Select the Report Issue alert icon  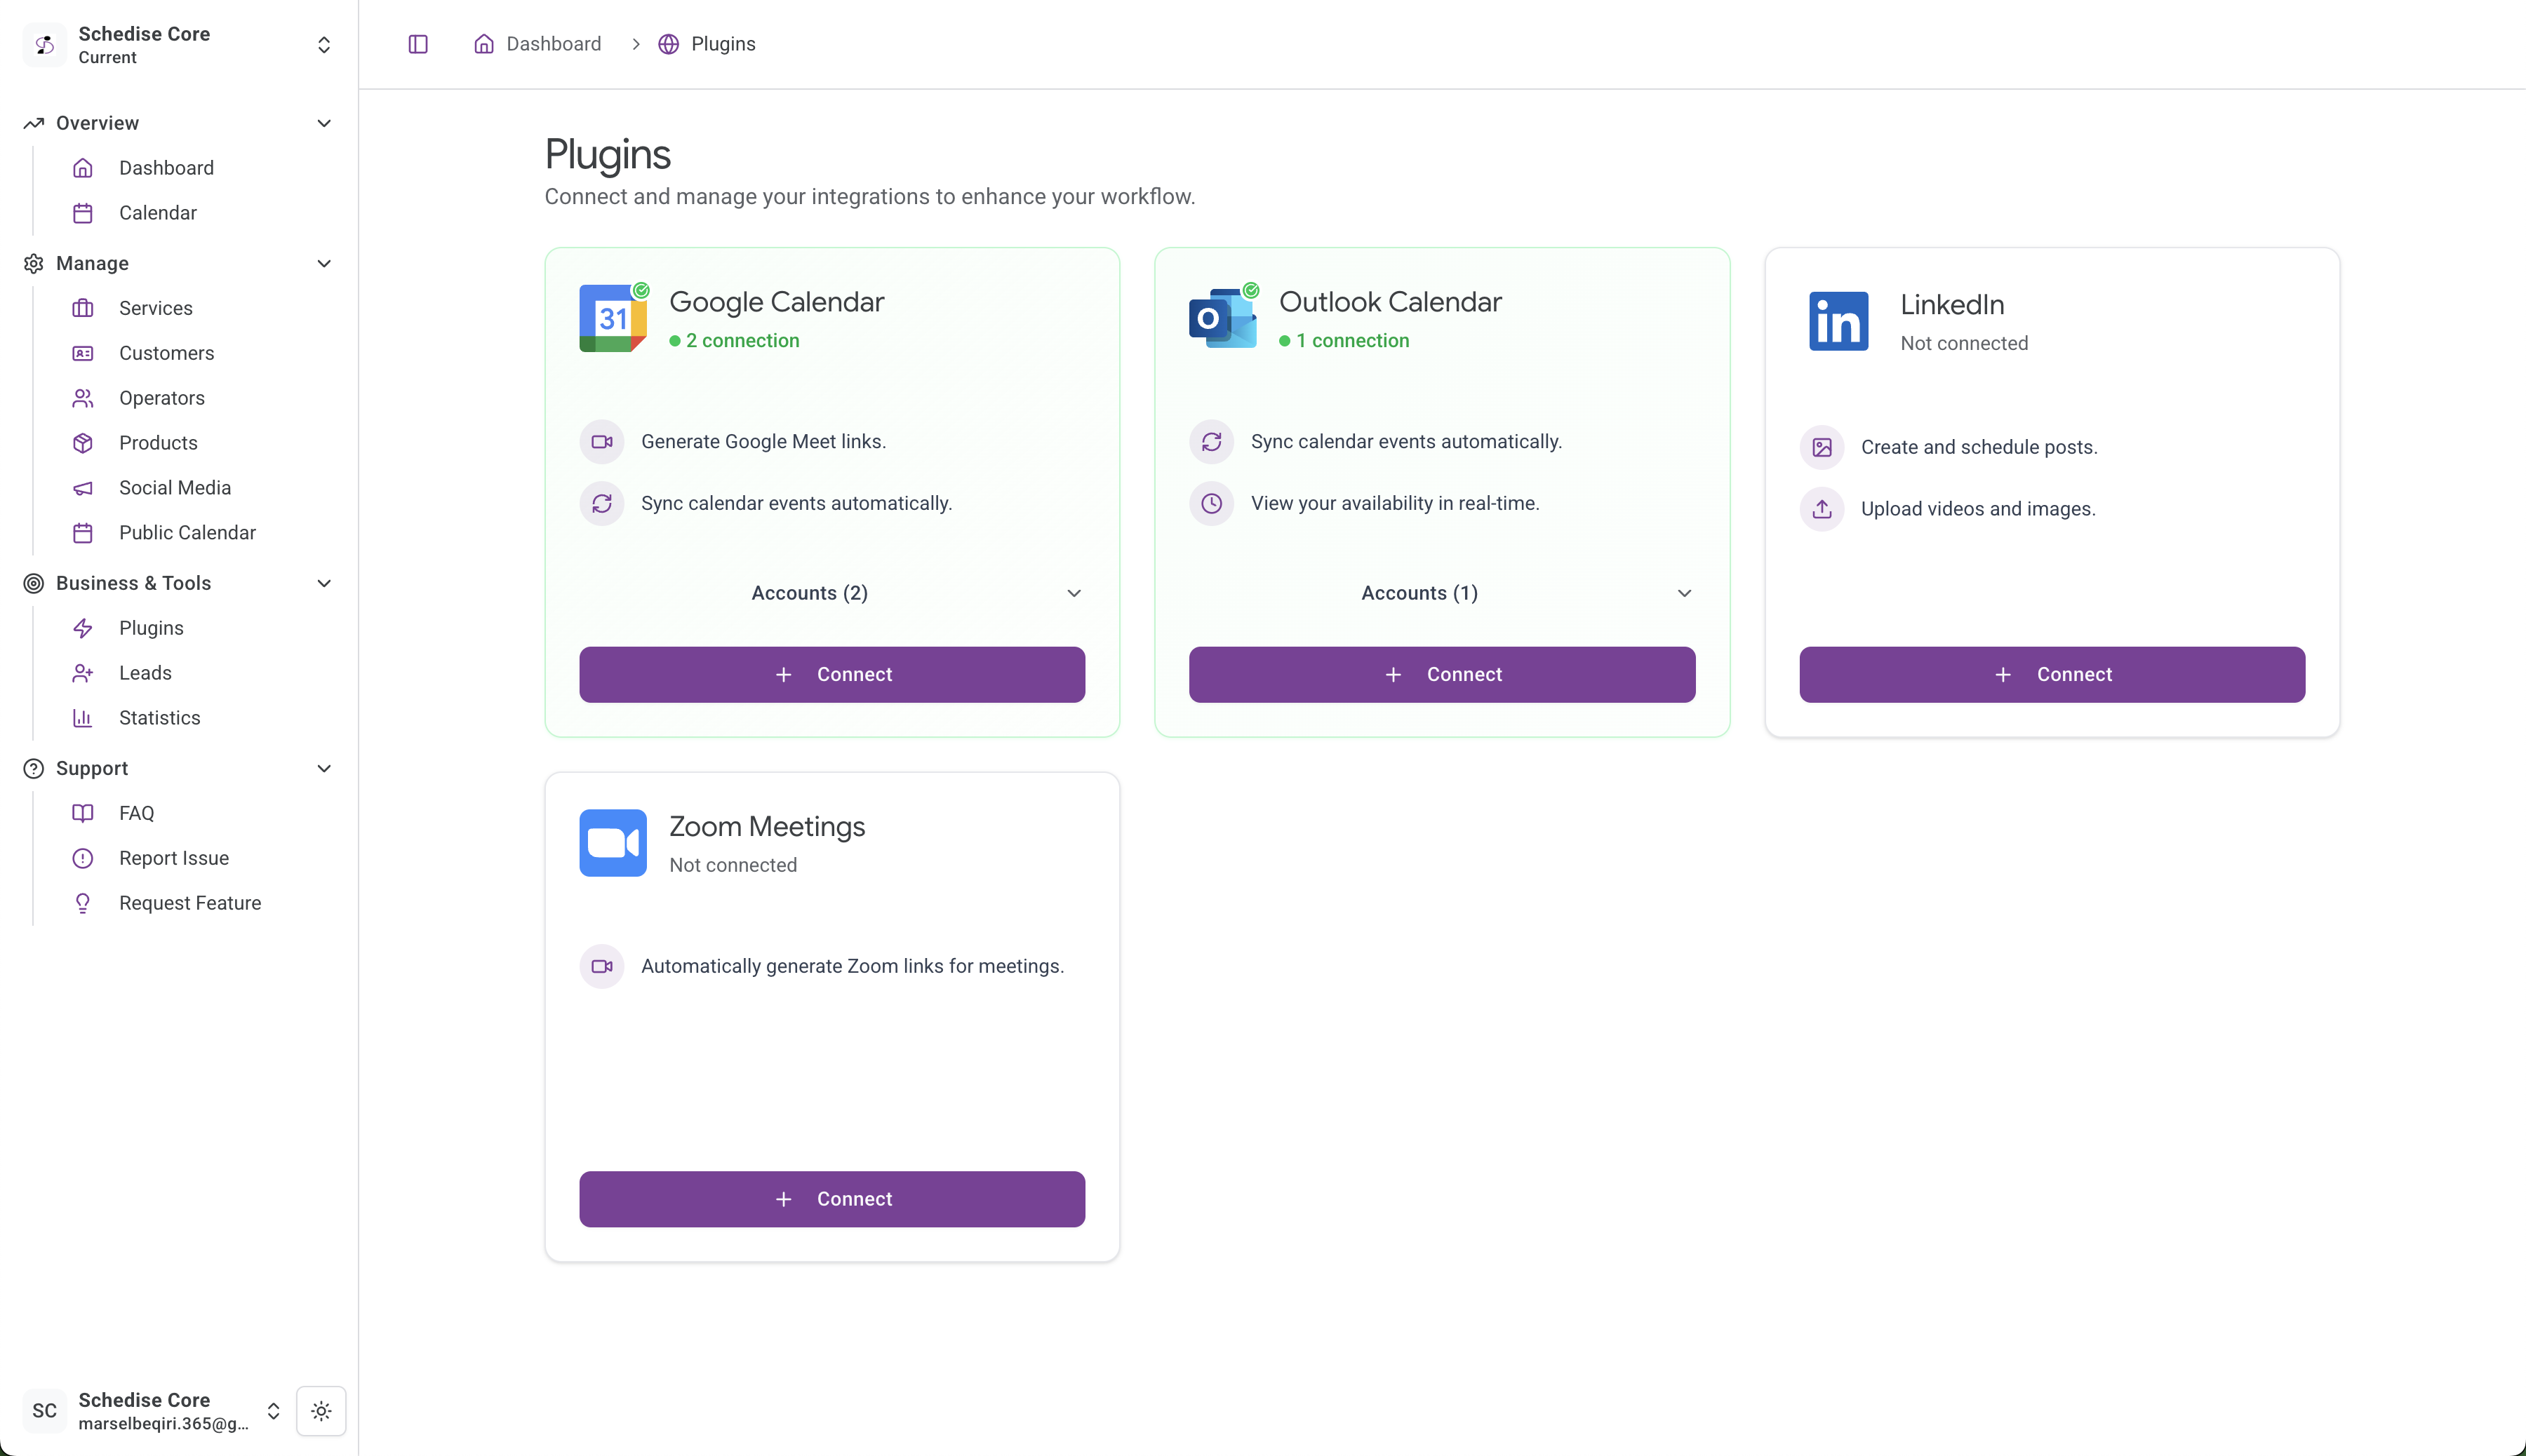[83, 858]
